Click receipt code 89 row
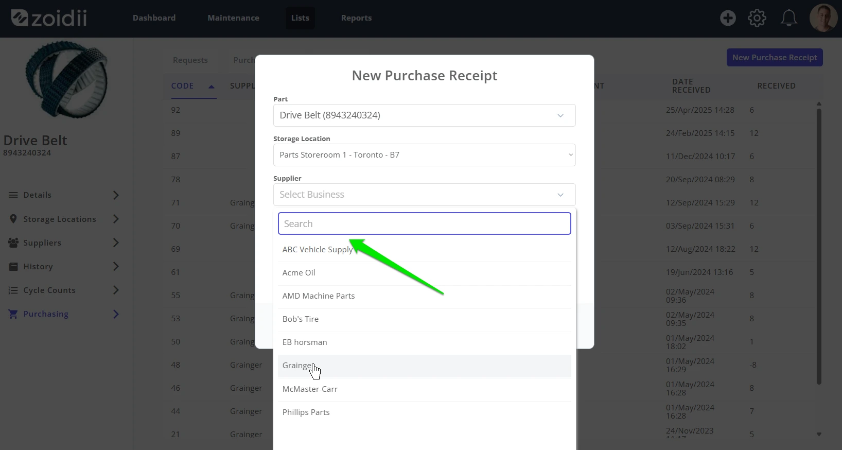This screenshot has width=842, height=450. point(176,133)
